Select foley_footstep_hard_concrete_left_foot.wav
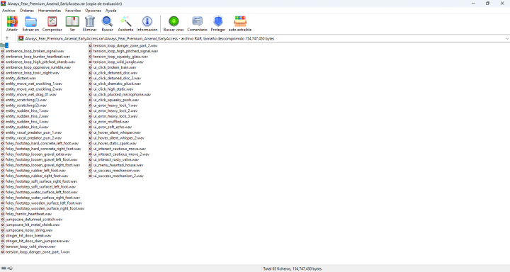This screenshot has height=272, width=510. [40, 143]
